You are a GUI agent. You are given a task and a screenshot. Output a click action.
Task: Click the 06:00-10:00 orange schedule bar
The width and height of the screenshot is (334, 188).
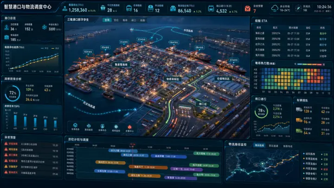tap(110, 163)
